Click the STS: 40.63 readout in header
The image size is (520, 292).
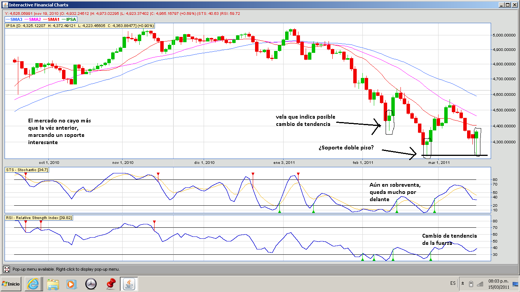coord(208,14)
